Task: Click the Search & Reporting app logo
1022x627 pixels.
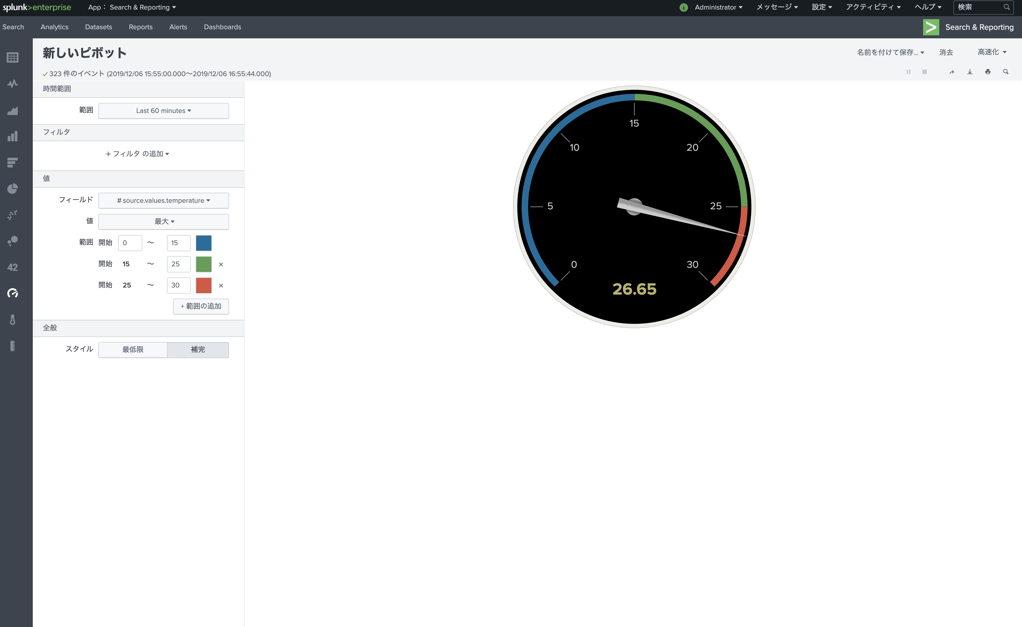Action: click(x=931, y=27)
